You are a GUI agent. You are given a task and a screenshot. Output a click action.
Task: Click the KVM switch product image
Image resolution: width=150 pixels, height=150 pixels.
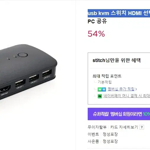[x=28, y=72]
